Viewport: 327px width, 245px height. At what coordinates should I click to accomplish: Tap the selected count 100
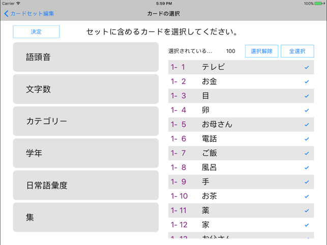coord(231,51)
